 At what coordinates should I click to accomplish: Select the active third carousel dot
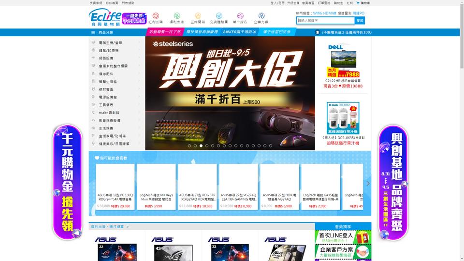coord(201,145)
